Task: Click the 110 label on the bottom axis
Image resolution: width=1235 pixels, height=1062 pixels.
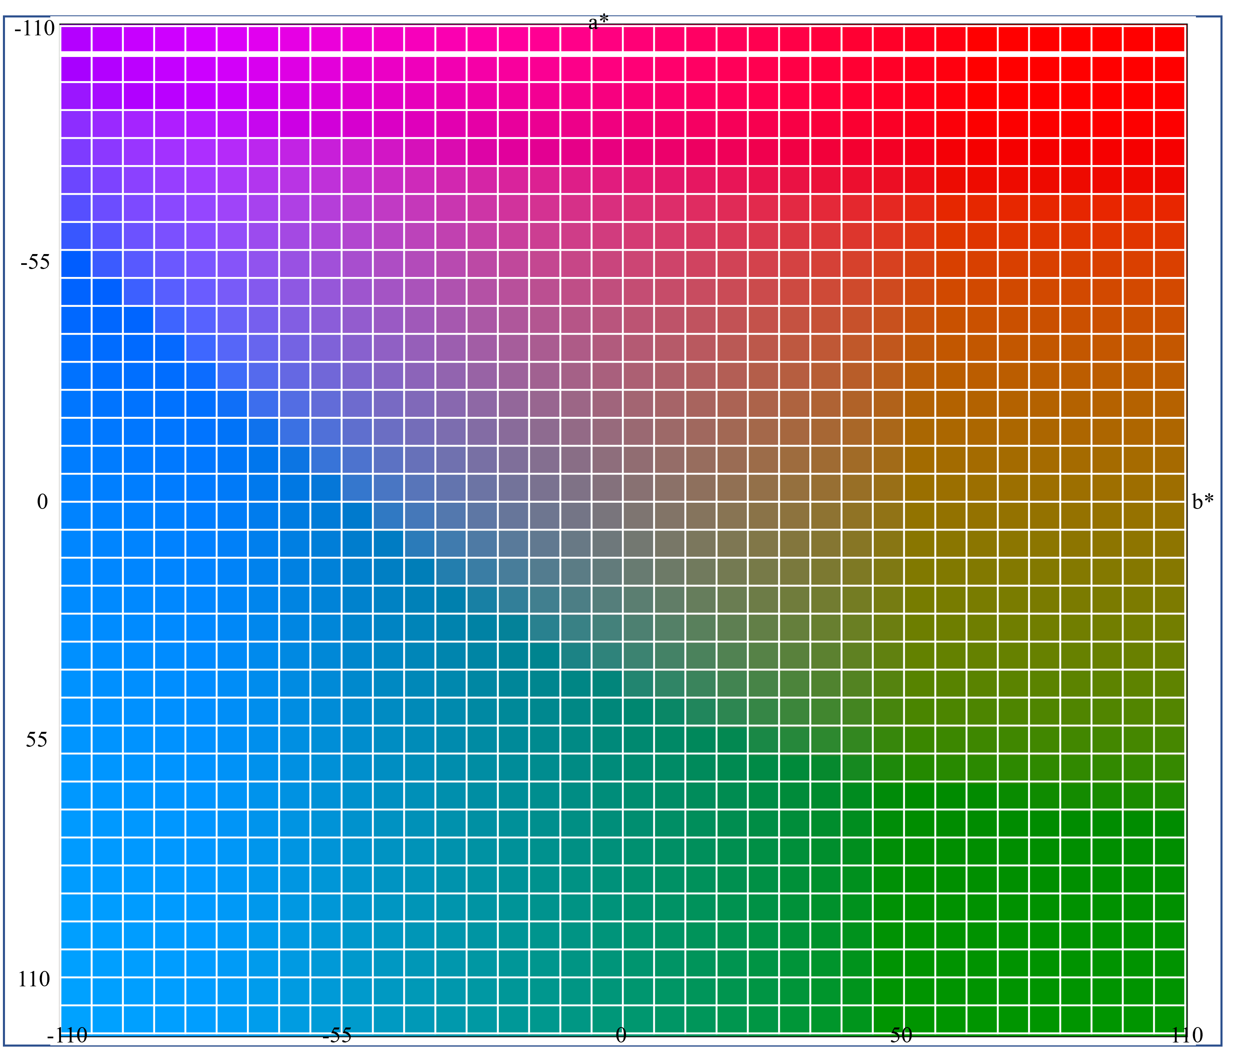Action: (x=1187, y=1036)
